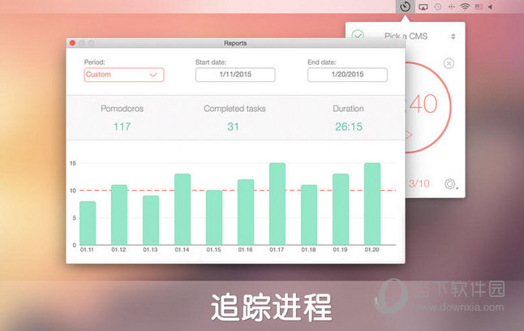Select the chart bar for 01.15
Viewport: 524px width, 331px height.
coord(214,217)
